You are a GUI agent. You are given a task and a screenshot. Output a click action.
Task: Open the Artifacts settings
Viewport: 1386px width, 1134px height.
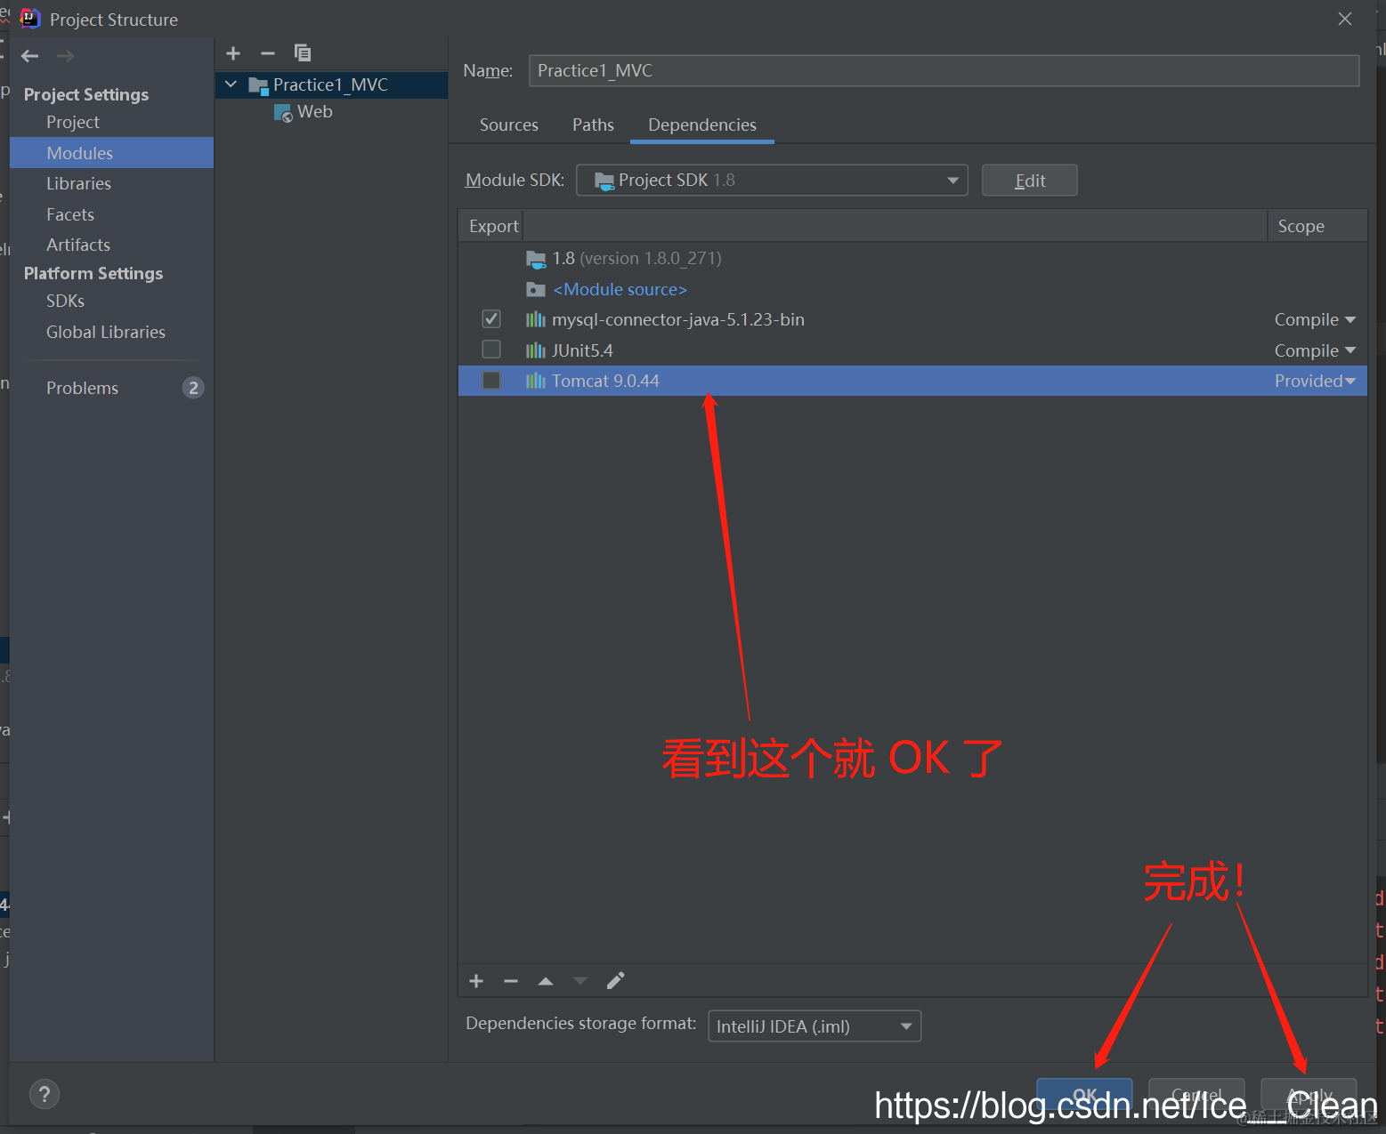(78, 245)
